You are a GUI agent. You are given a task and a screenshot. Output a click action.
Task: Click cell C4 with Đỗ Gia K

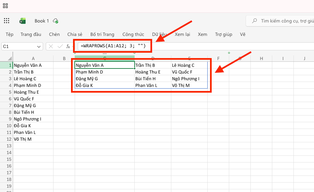point(105,85)
